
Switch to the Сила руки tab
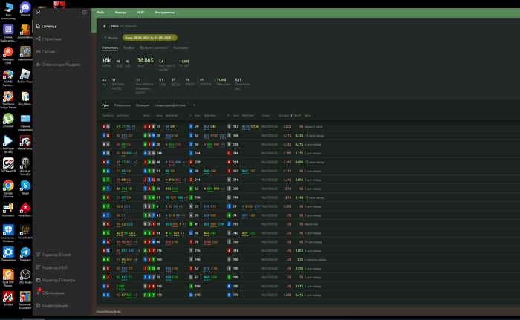pyautogui.click(x=181, y=48)
